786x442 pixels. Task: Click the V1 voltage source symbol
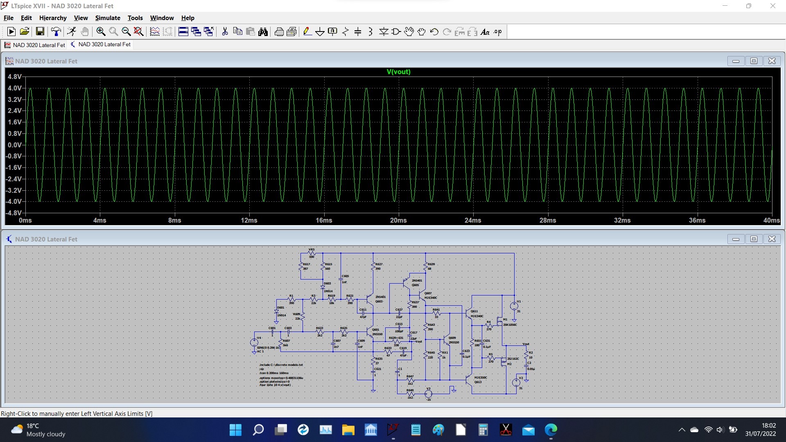(x=514, y=306)
